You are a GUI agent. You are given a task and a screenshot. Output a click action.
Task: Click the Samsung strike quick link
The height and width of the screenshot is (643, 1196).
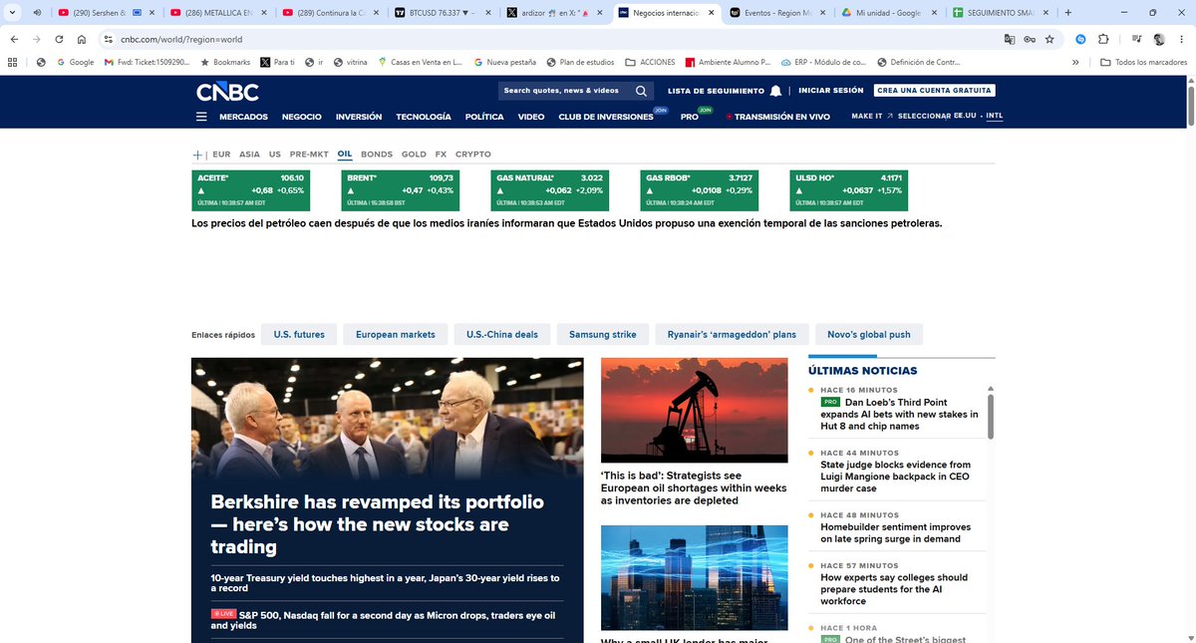pos(603,334)
